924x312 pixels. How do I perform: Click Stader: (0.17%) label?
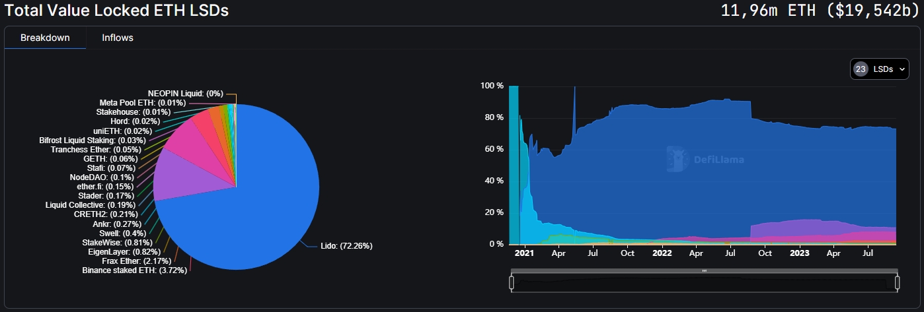coord(105,196)
